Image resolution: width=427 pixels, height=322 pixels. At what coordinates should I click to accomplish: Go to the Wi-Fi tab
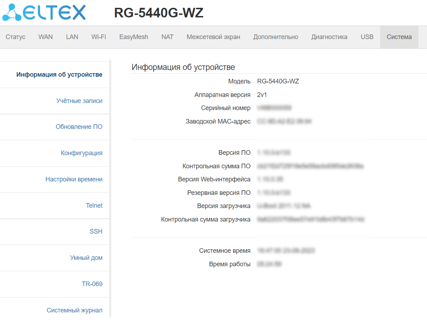[99, 37]
